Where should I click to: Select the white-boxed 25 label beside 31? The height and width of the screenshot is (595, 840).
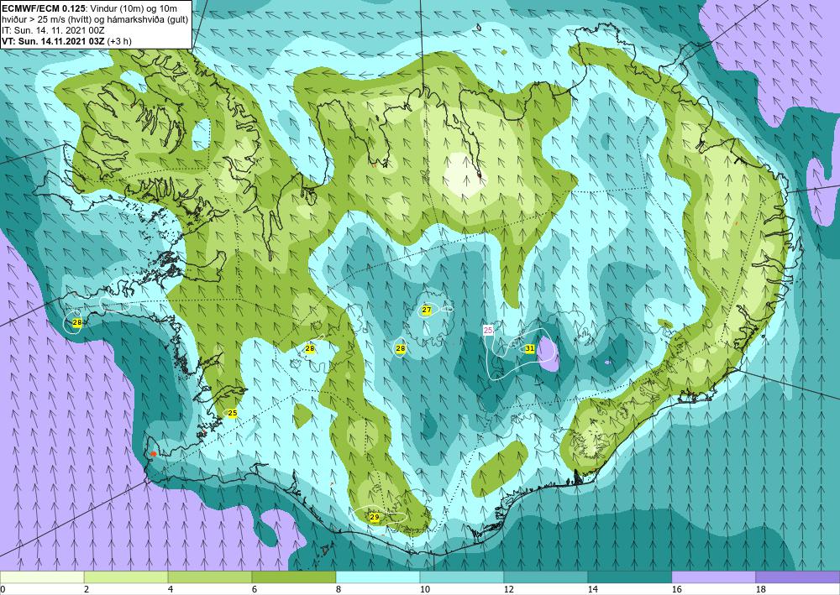pos(488,330)
